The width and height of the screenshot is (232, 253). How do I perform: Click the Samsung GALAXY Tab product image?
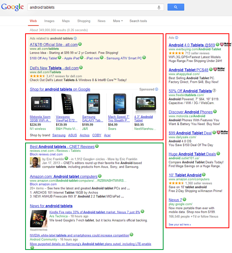click(93, 103)
